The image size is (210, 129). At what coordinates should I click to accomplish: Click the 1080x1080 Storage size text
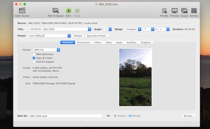pos(54,83)
